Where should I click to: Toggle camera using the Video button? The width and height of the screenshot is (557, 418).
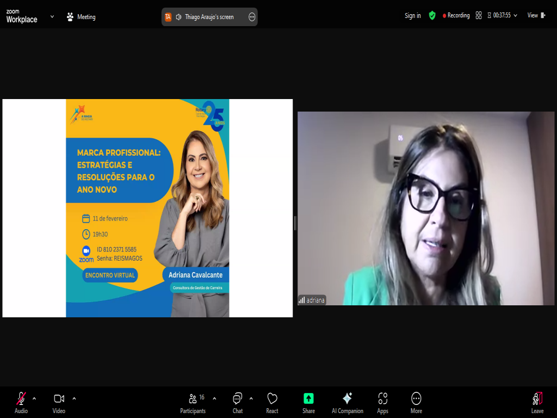point(59,402)
